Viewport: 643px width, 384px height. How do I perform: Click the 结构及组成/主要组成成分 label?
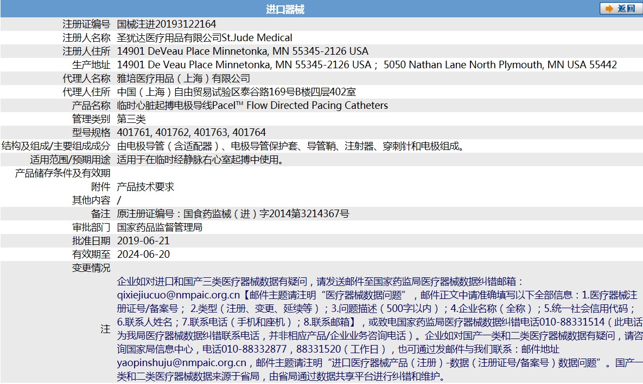(x=56, y=146)
